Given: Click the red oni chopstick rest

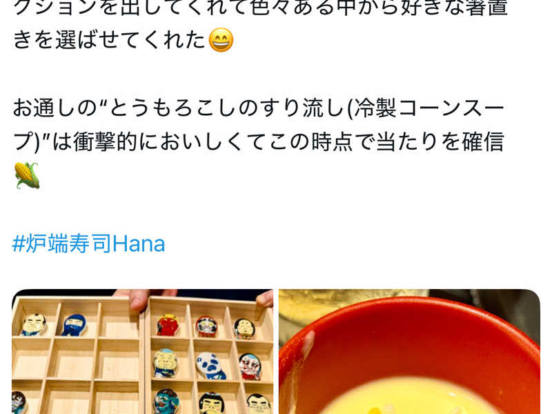Looking at the screenshot, I should click(168, 324).
